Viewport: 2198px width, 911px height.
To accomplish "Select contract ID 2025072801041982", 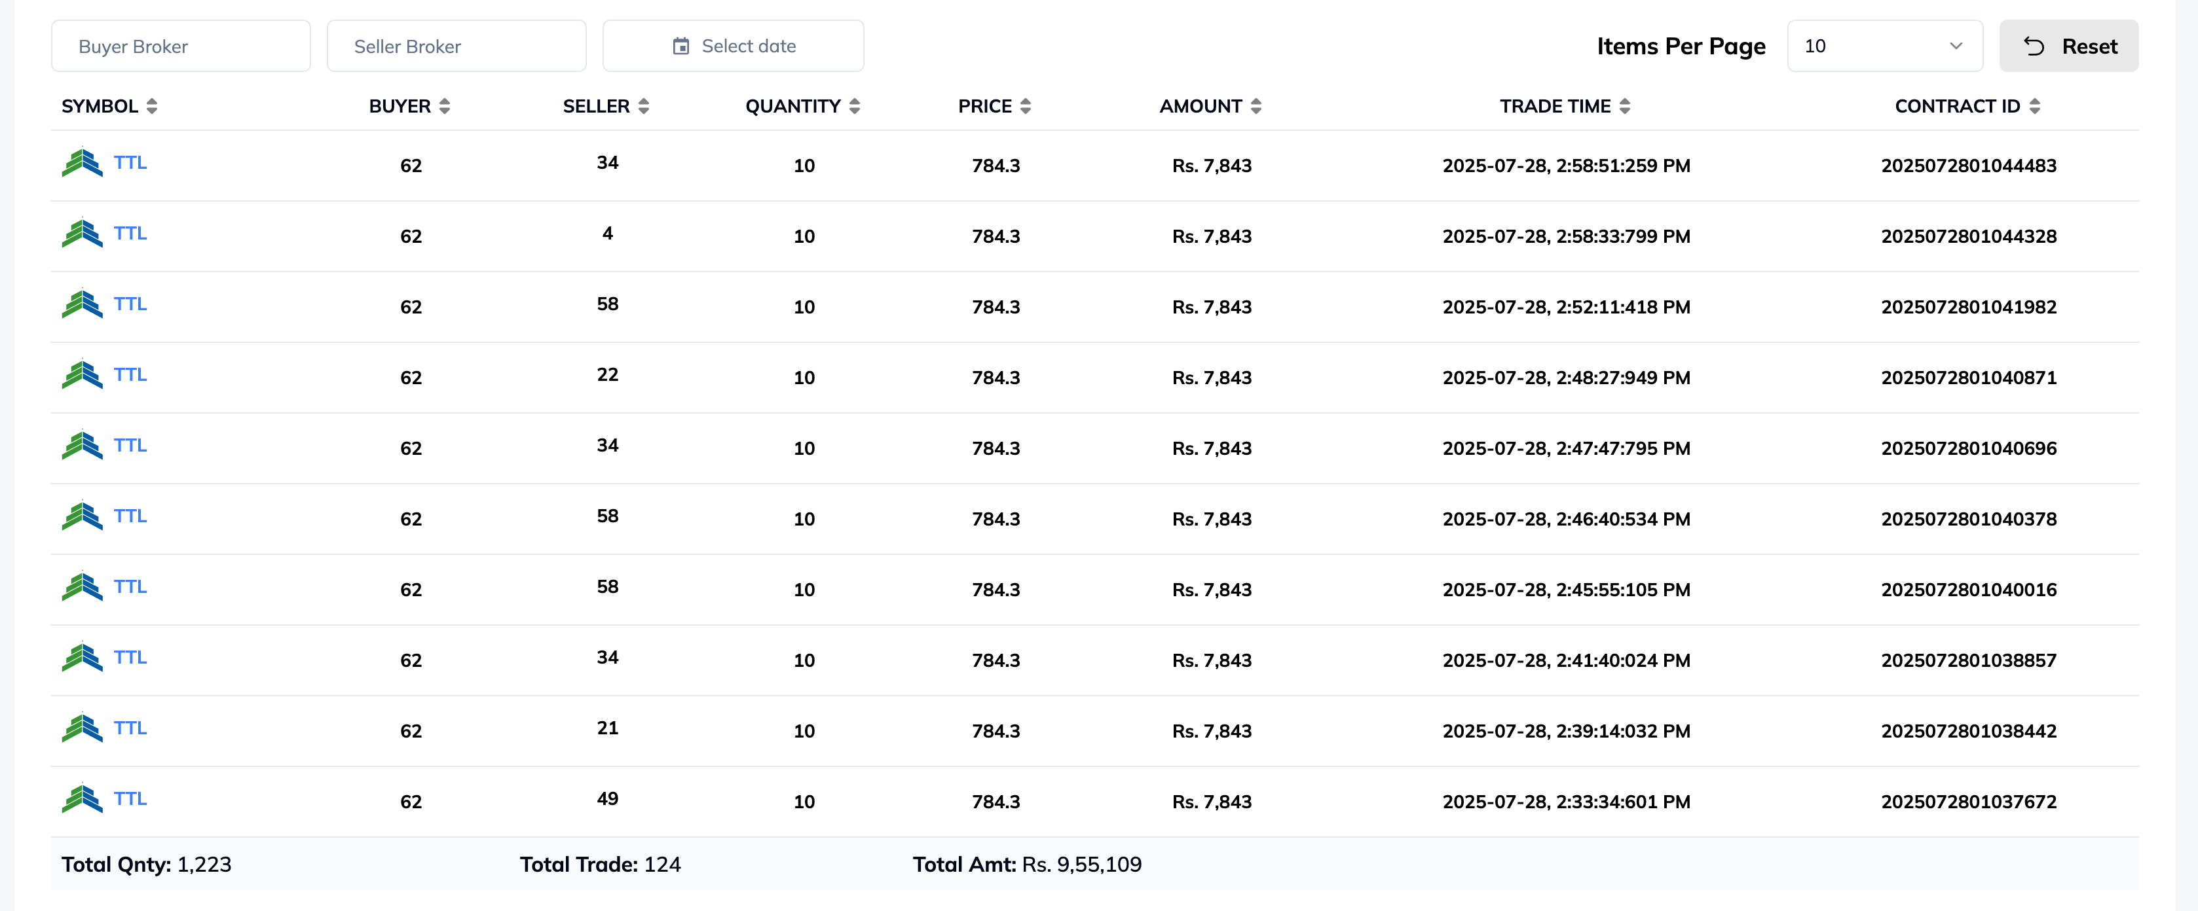I will tap(1969, 307).
